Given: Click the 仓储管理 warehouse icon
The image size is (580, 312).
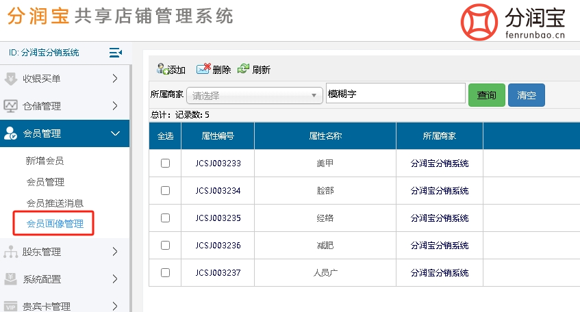Looking at the screenshot, I should pyautogui.click(x=10, y=106).
